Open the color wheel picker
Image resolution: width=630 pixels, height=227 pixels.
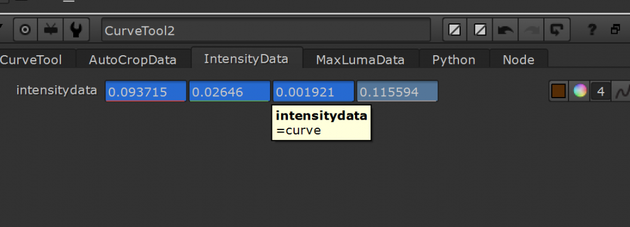pos(580,91)
